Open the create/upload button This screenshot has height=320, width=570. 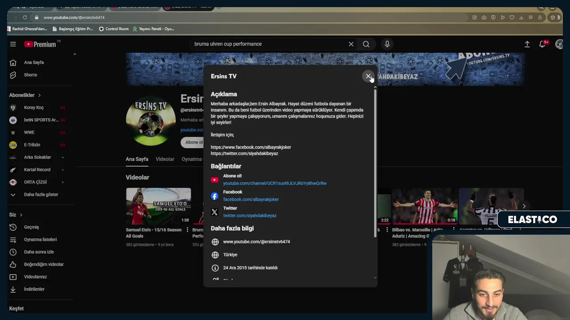click(527, 44)
